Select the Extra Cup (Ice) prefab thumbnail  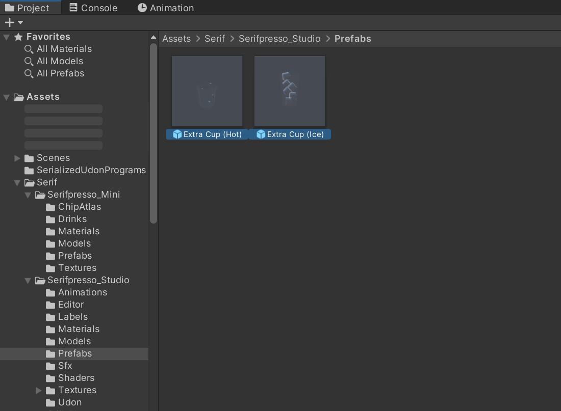pyautogui.click(x=290, y=91)
